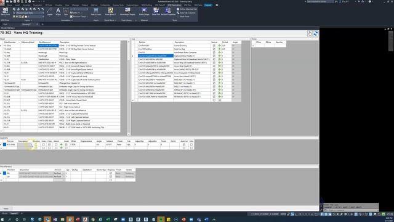
Task: Click green arrow icon in Assembly 8075-0104 row
Action: point(61,145)
